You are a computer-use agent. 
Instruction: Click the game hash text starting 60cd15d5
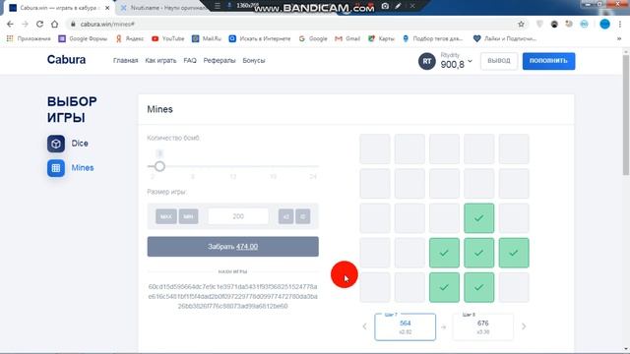(233, 296)
